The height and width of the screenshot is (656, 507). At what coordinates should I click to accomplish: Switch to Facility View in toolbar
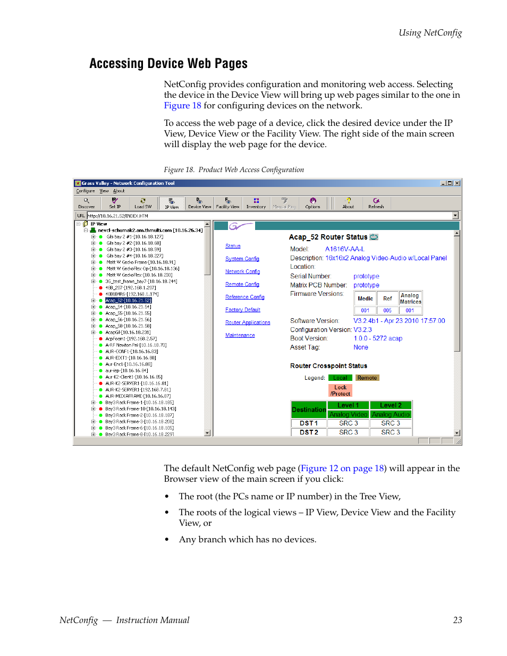227,203
